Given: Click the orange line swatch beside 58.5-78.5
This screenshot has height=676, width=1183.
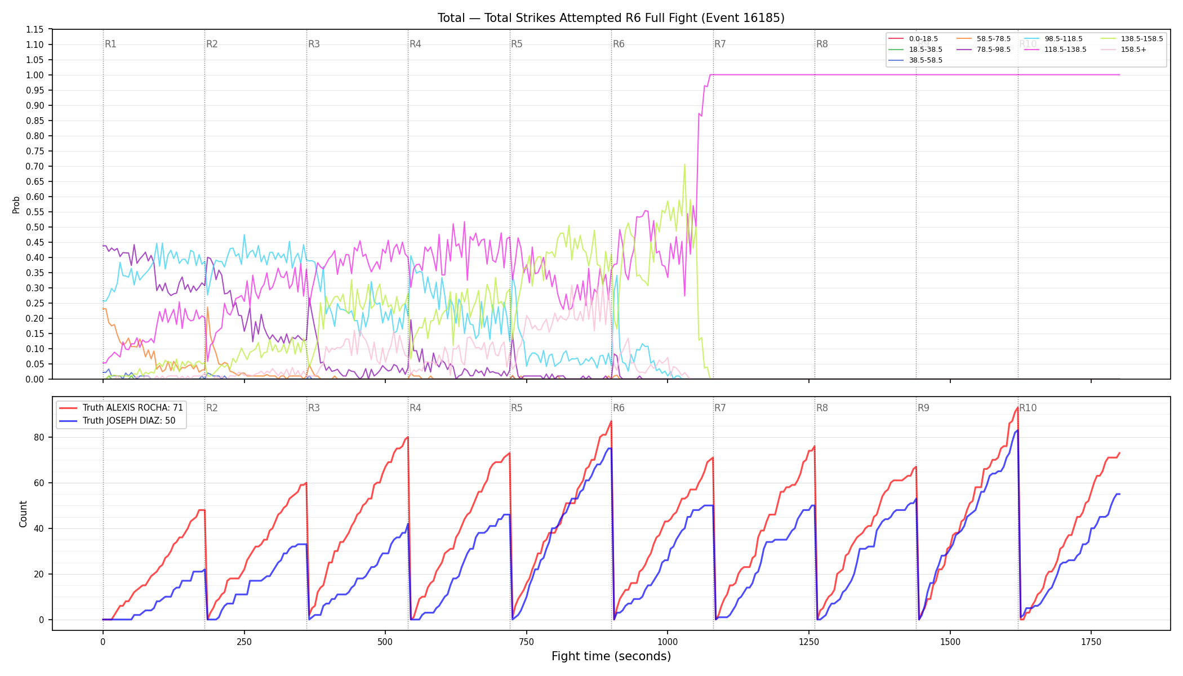Looking at the screenshot, I should tap(964, 39).
